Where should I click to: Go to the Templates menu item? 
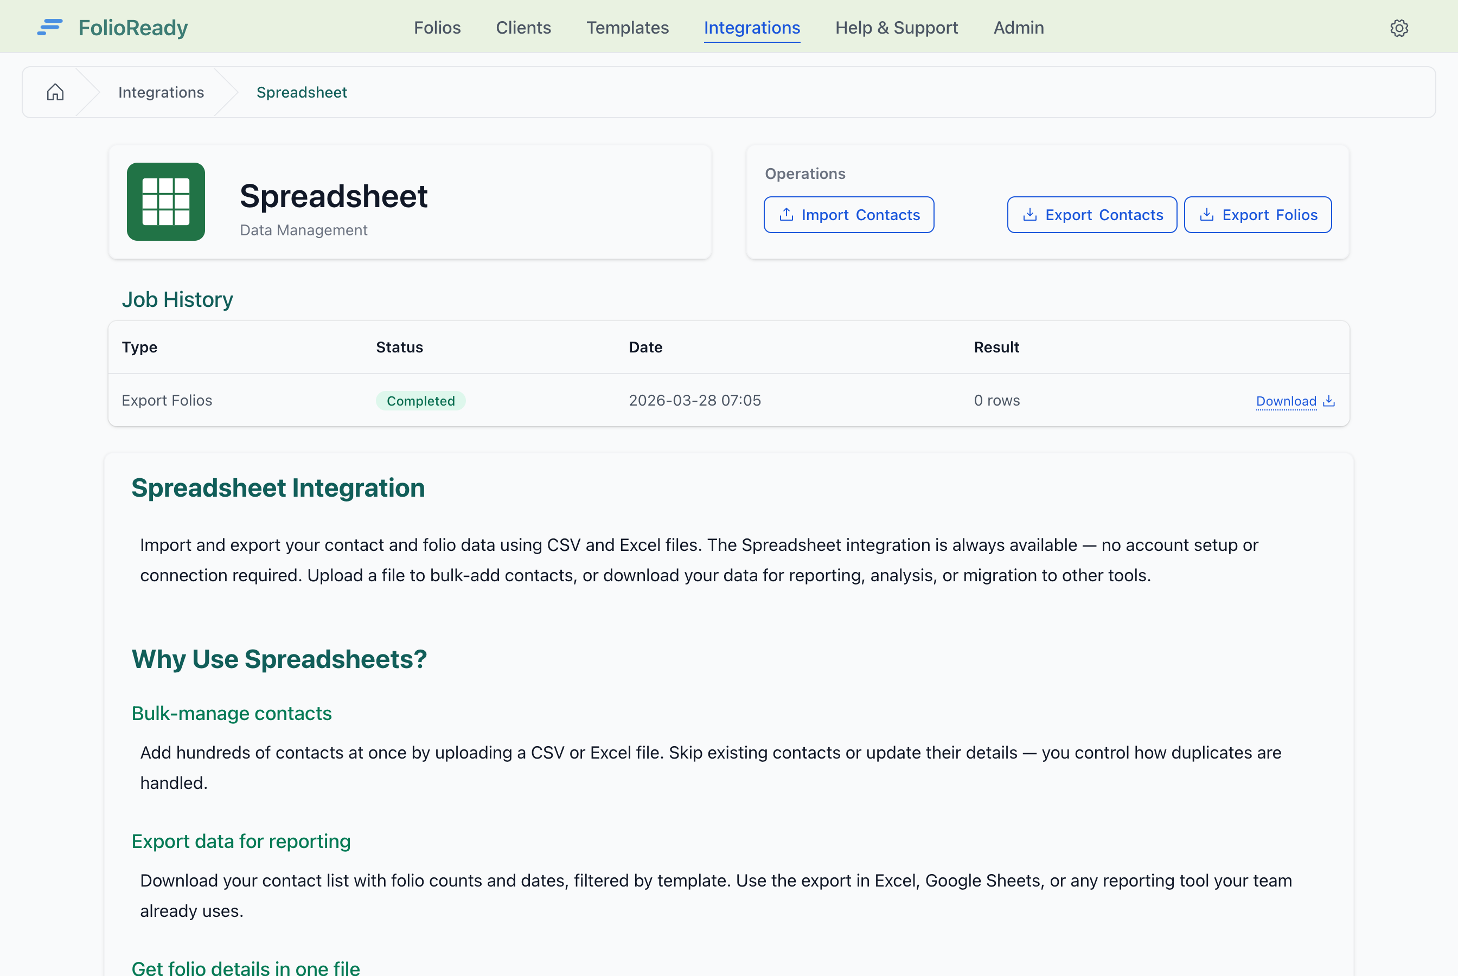[x=627, y=28]
